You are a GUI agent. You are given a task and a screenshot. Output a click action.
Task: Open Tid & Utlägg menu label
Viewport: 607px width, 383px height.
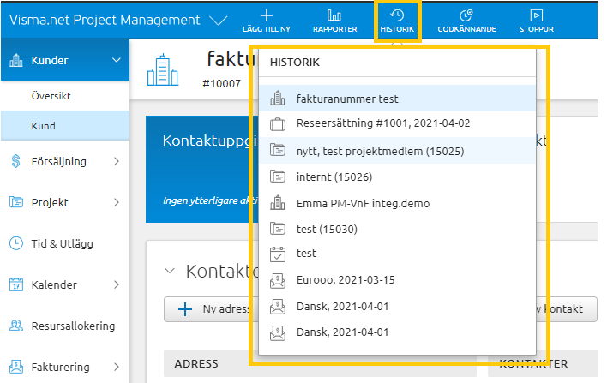(63, 243)
